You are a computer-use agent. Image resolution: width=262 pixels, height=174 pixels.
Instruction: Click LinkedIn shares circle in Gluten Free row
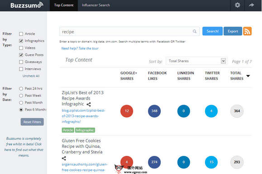click(x=184, y=162)
